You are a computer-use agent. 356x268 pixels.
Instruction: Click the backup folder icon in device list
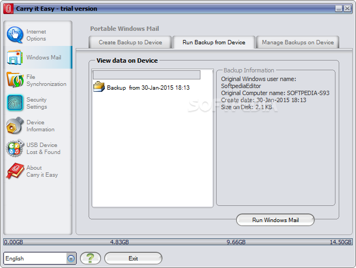click(x=99, y=87)
